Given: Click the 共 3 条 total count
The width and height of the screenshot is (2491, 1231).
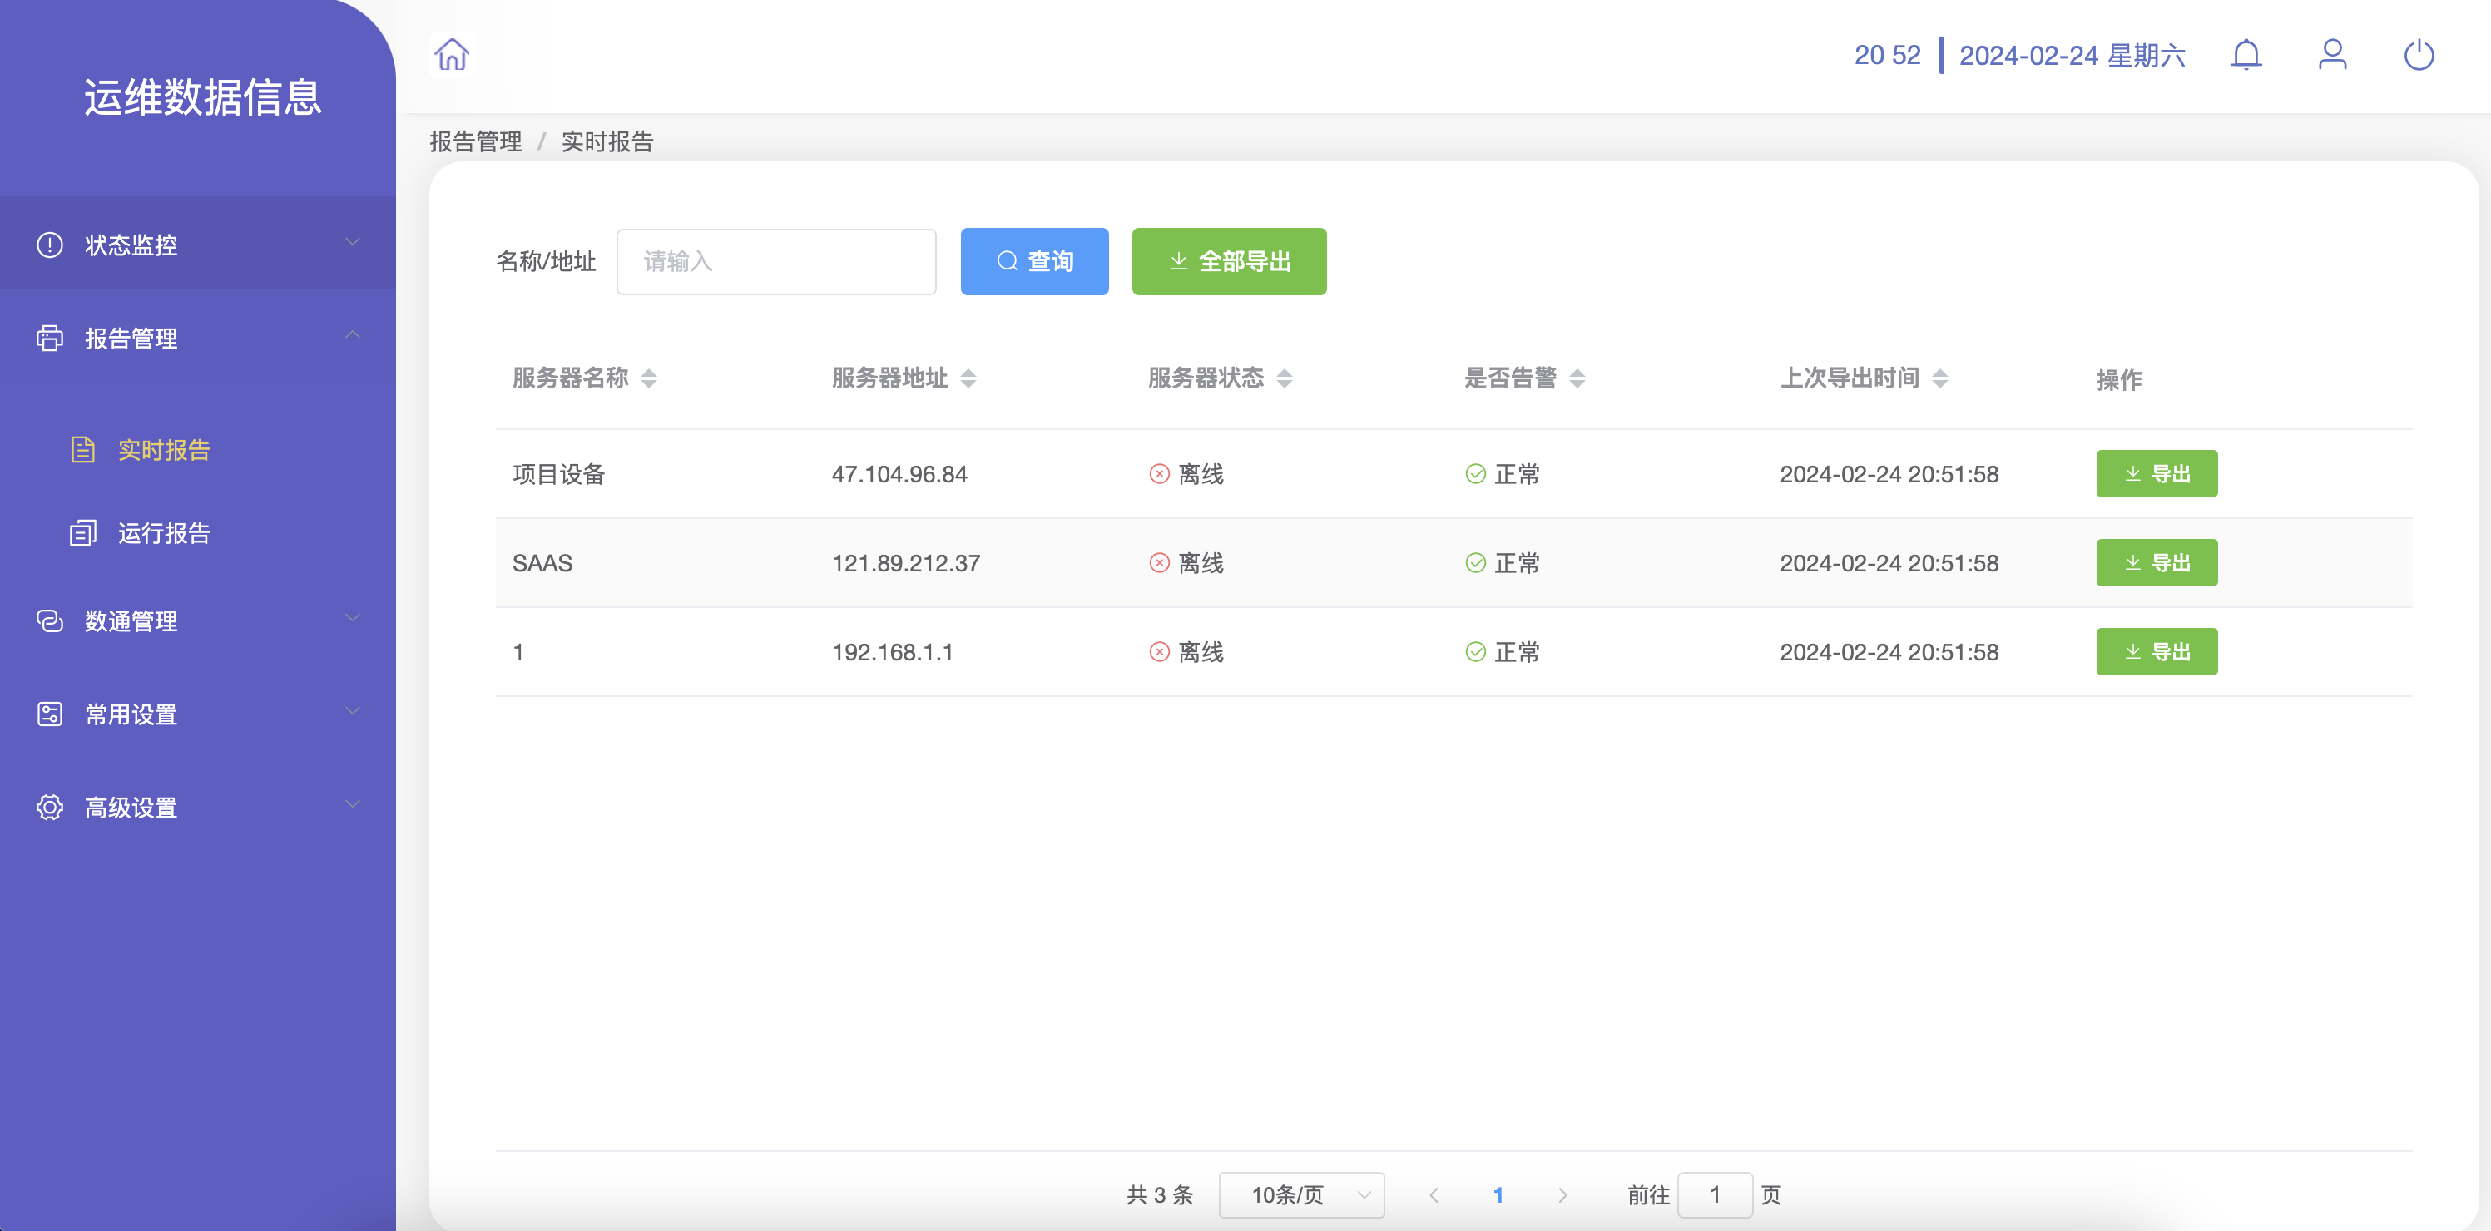Looking at the screenshot, I should [1160, 1195].
